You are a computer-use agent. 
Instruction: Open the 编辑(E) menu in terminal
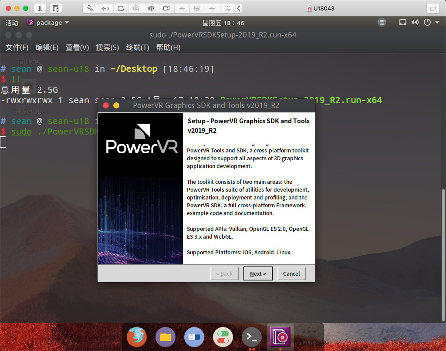pos(47,47)
